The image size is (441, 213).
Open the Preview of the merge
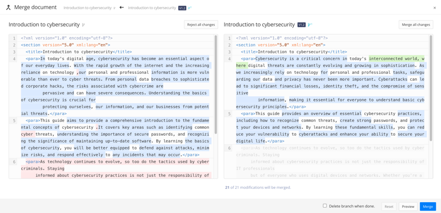408,207
